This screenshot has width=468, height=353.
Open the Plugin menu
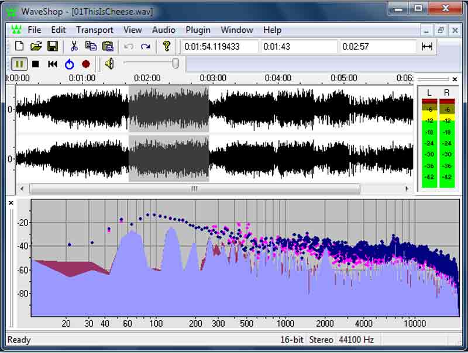[198, 30]
